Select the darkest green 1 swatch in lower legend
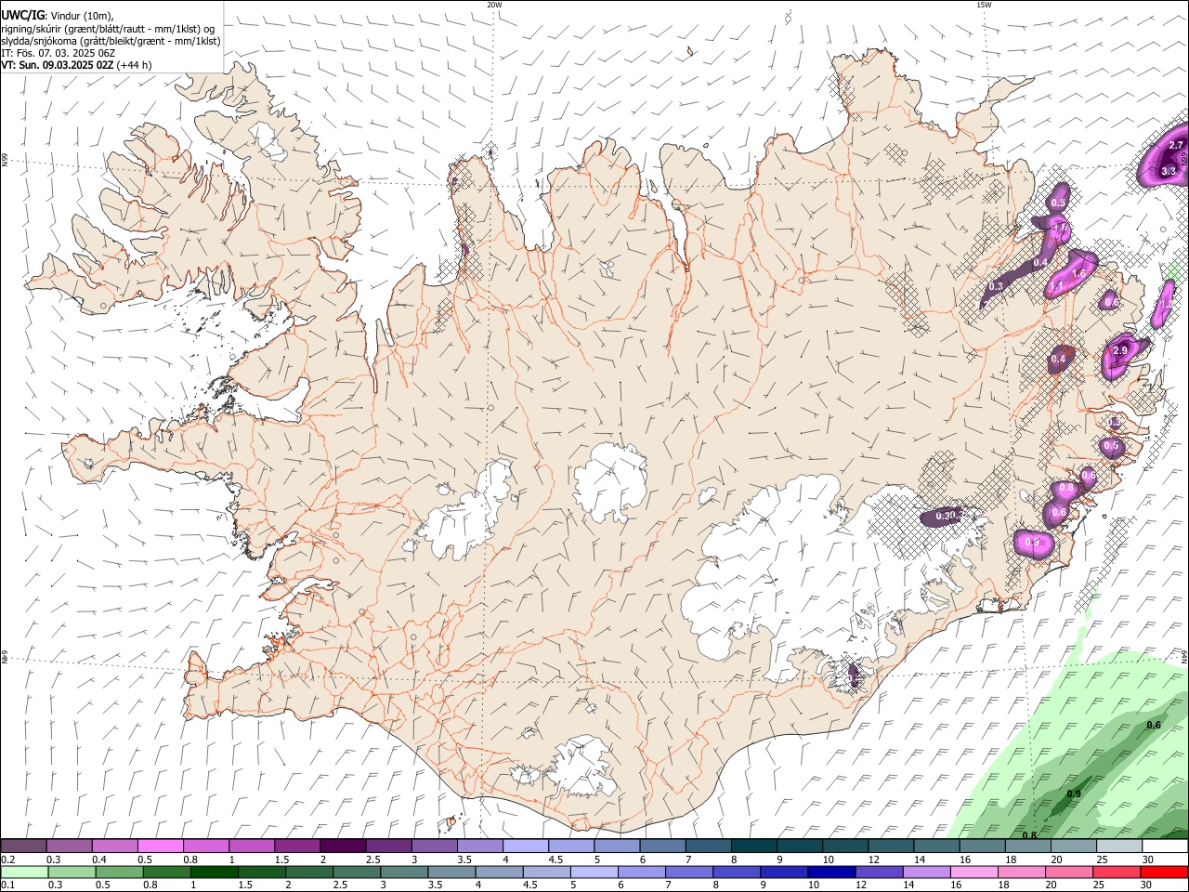This screenshot has width=1189, height=892. [x=215, y=872]
